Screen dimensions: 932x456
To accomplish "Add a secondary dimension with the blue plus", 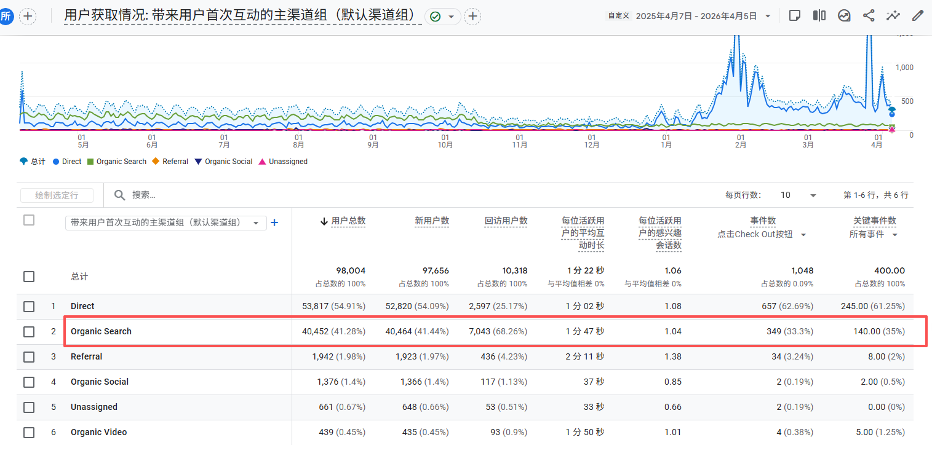I will click(x=275, y=222).
